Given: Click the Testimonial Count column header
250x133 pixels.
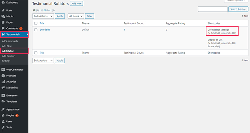Looking at the screenshot, I should [x=134, y=23].
